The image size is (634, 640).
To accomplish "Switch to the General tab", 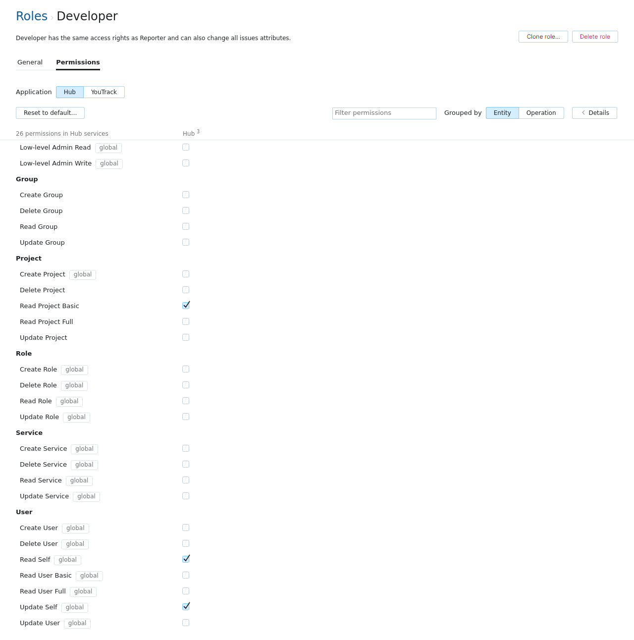I will coord(30,62).
